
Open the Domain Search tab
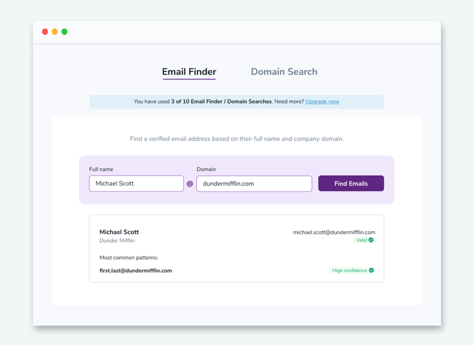click(x=284, y=72)
